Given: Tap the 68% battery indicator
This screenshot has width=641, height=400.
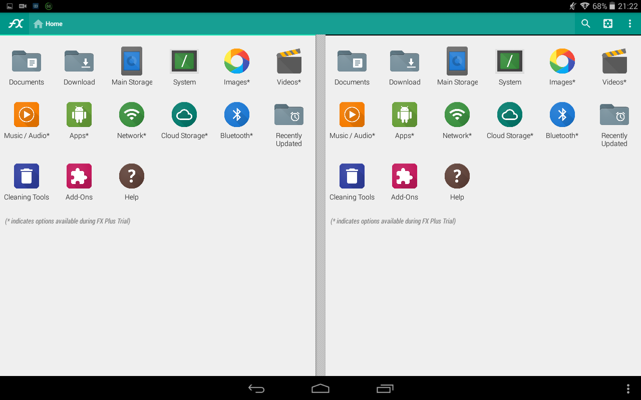Looking at the screenshot, I should pos(604,6).
